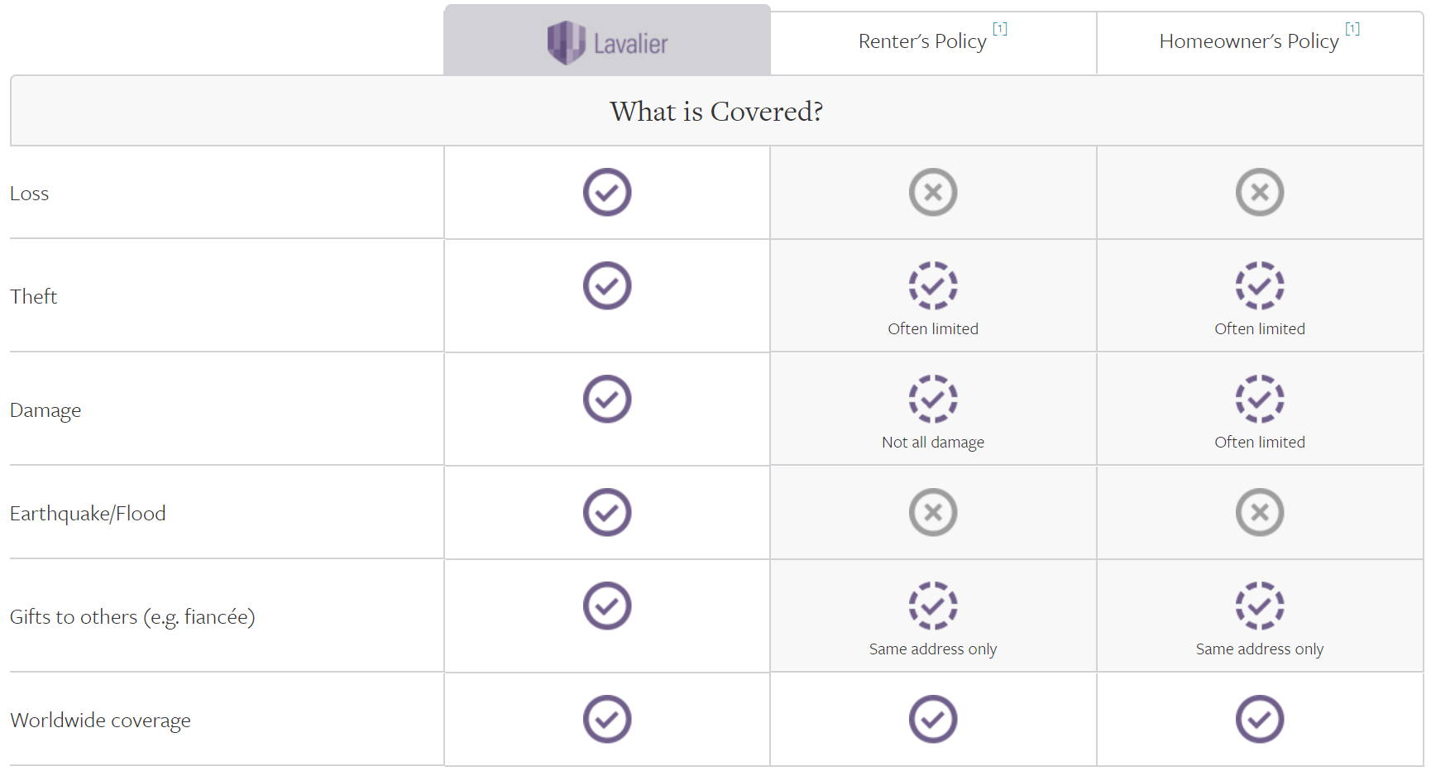The width and height of the screenshot is (1431, 771).
Task: Click Renter's Policy Loss X icon
Action: (933, 193)
